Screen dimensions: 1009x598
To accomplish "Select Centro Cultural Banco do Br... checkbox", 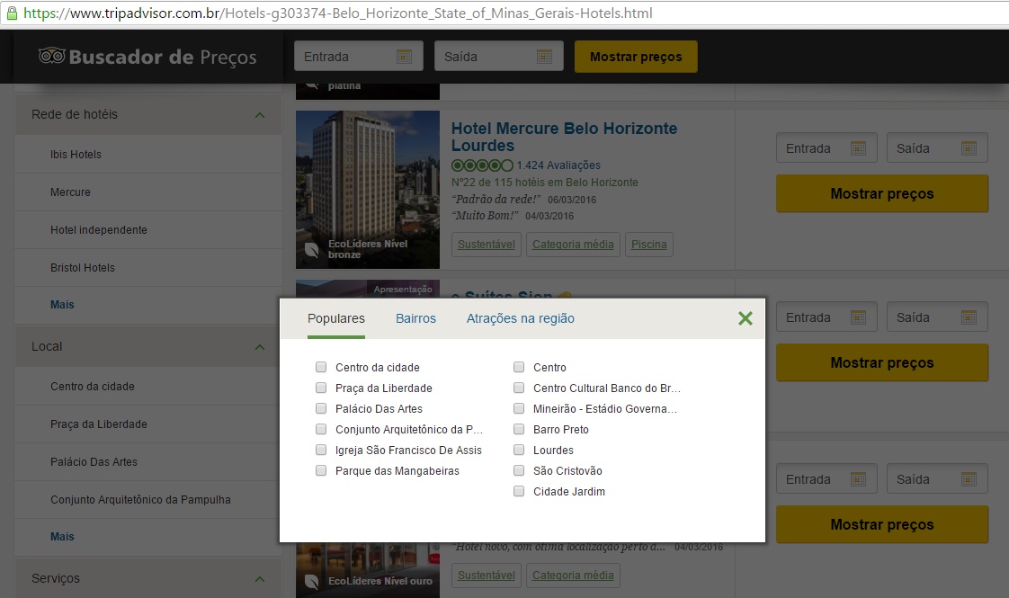I will coord(519,388).
